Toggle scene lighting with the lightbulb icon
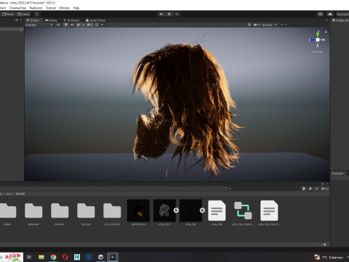 65,25
